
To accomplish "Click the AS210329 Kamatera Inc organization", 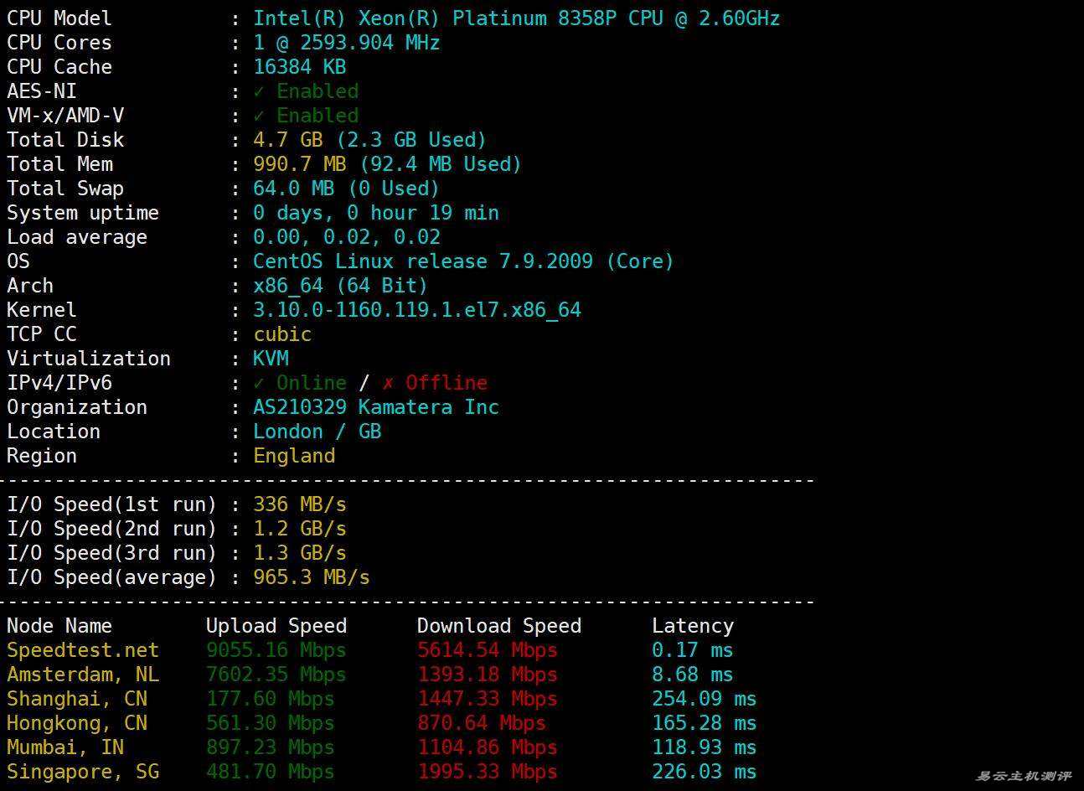I will point(375,407).
